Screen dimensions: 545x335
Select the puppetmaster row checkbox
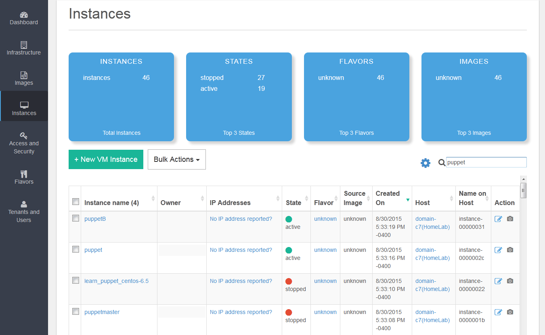point(75,312)
